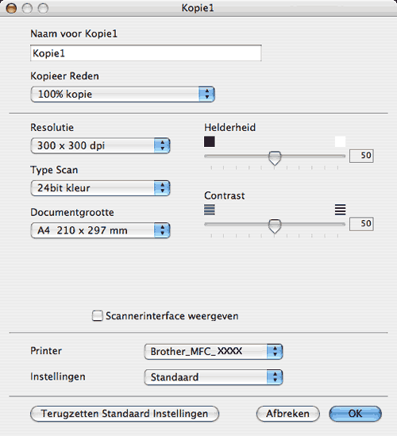Expand the Type Scan 24bit kleur menu
The height and width of the screenshot is (436, 397).
100,188
